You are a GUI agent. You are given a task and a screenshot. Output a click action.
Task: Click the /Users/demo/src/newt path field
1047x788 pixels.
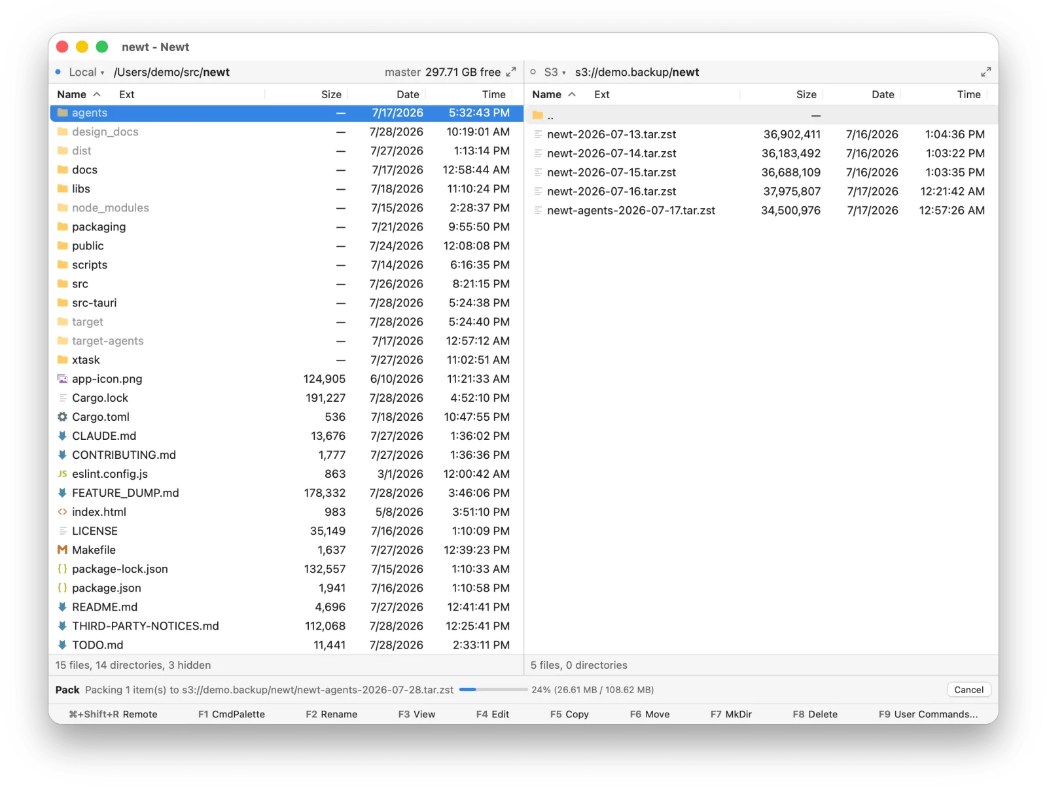coord(171,72)
